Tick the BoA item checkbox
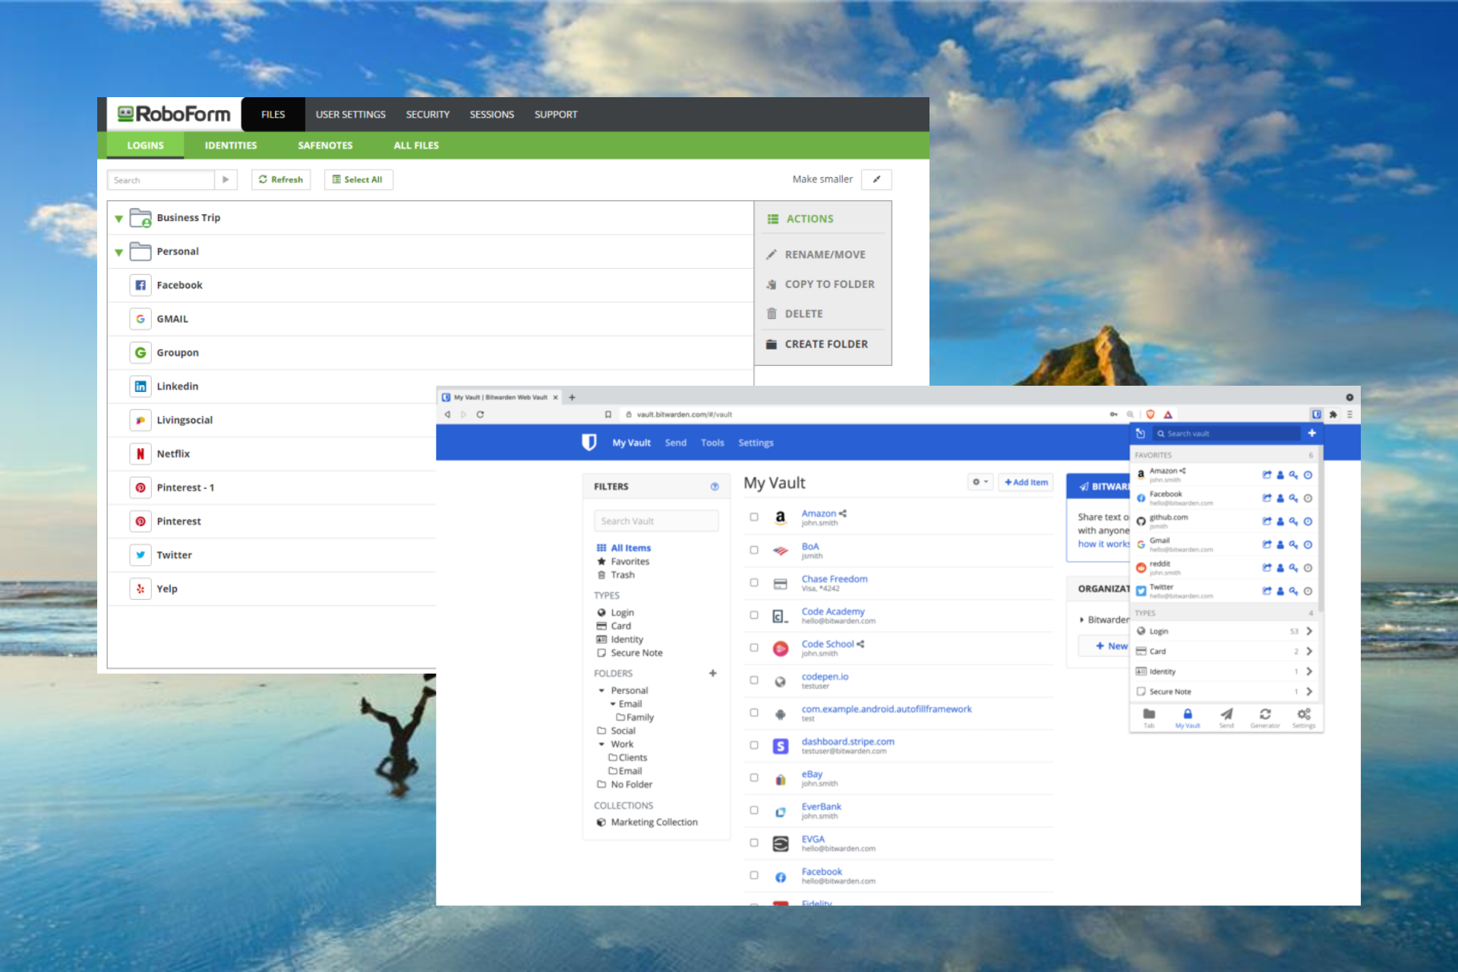Screen dimensions: 1458x972 [x=754, y=550]
